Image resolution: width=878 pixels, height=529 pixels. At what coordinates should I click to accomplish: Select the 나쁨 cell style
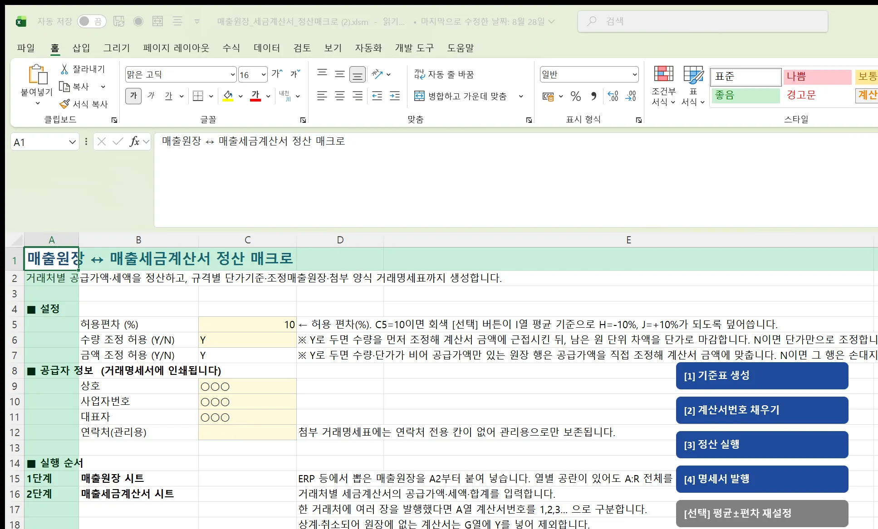[817, 77]
